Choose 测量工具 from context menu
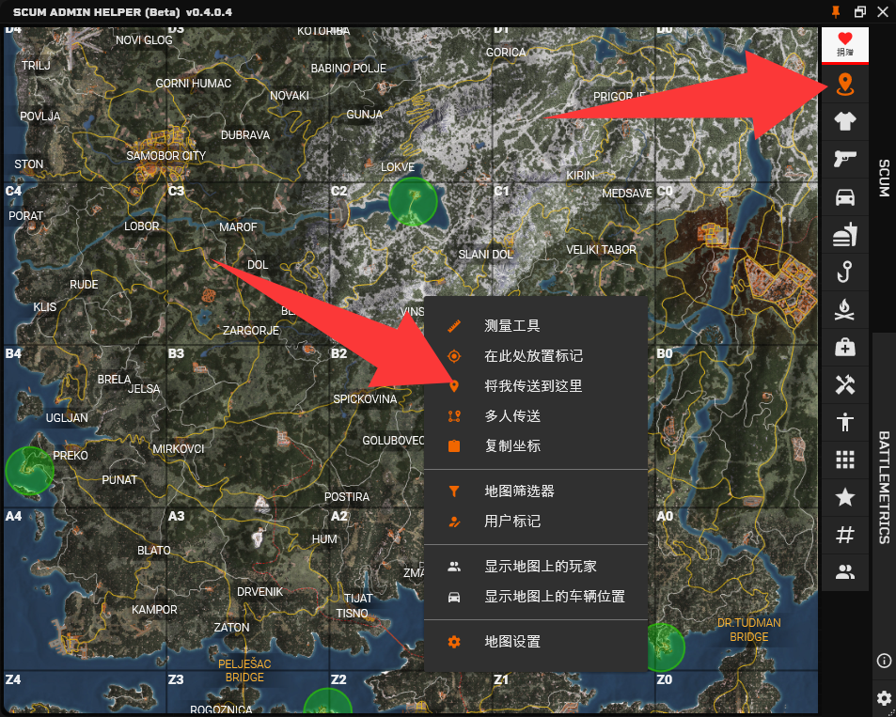This screenshot has height=717, width=896. [x=535, y=326]
